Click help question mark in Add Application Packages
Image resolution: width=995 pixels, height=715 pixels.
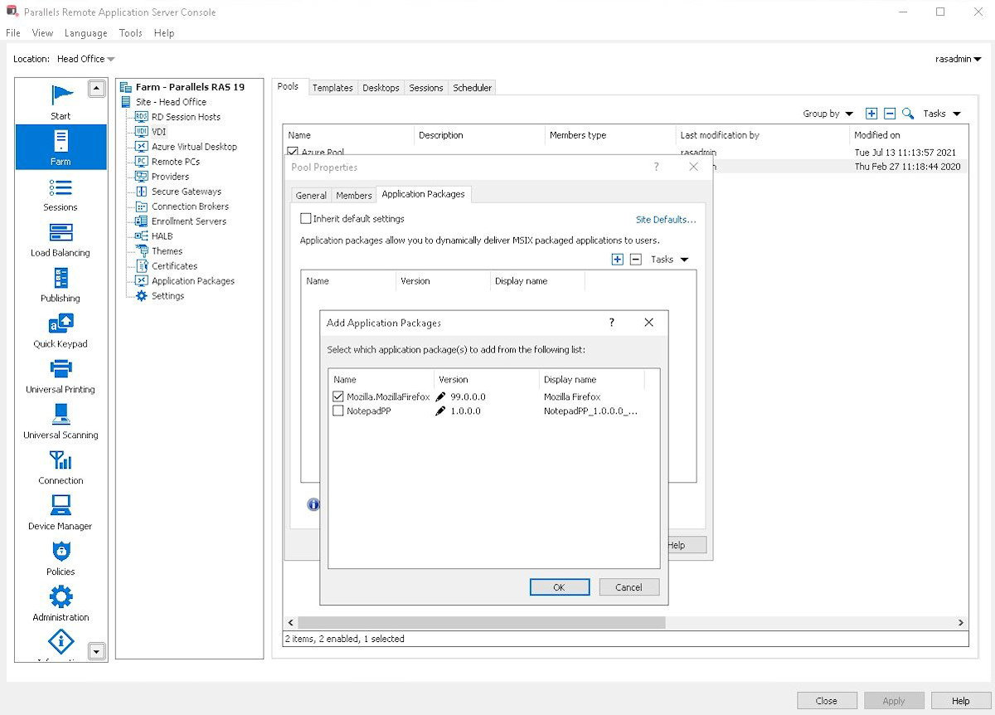(612, 323)
